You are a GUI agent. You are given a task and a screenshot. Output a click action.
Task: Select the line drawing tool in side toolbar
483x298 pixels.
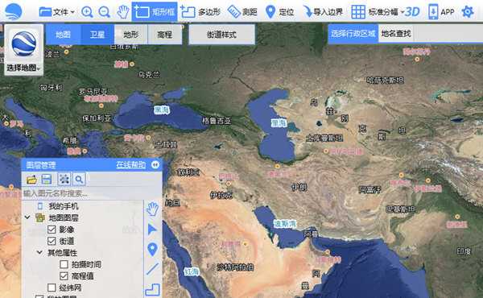pos(152,269)
